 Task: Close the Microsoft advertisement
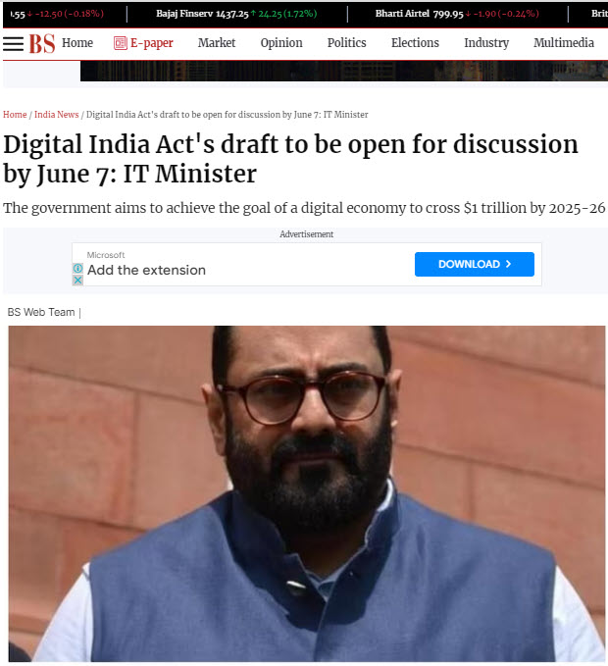(77, 280)
